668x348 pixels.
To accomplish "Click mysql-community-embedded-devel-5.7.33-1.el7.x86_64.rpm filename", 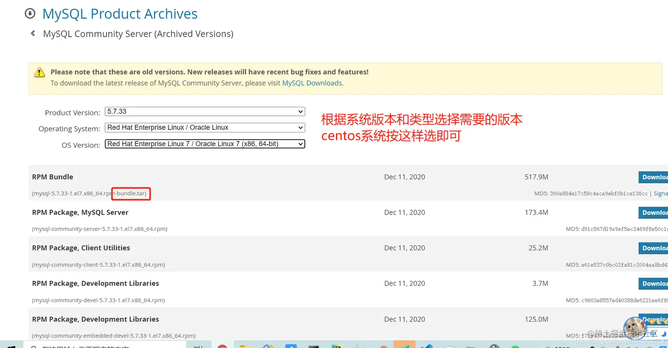I will (x=114, y=336).
